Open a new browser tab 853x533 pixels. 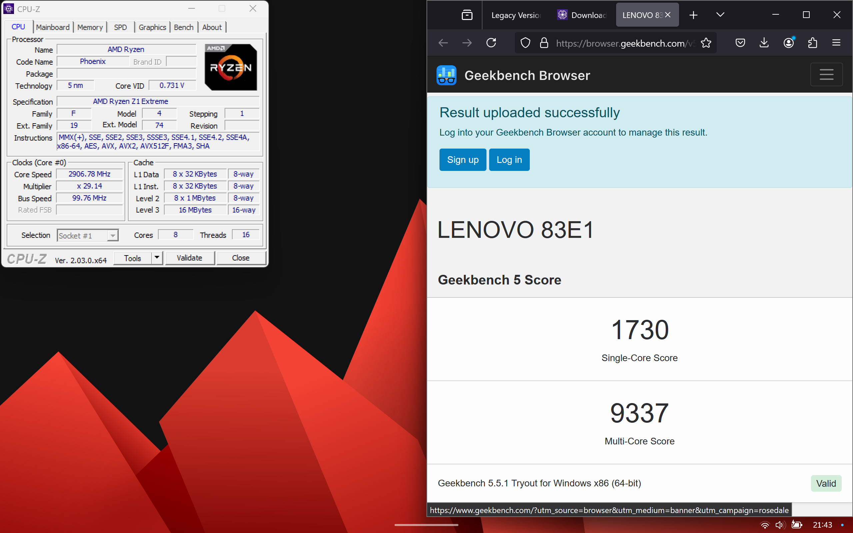click(693, 15)
